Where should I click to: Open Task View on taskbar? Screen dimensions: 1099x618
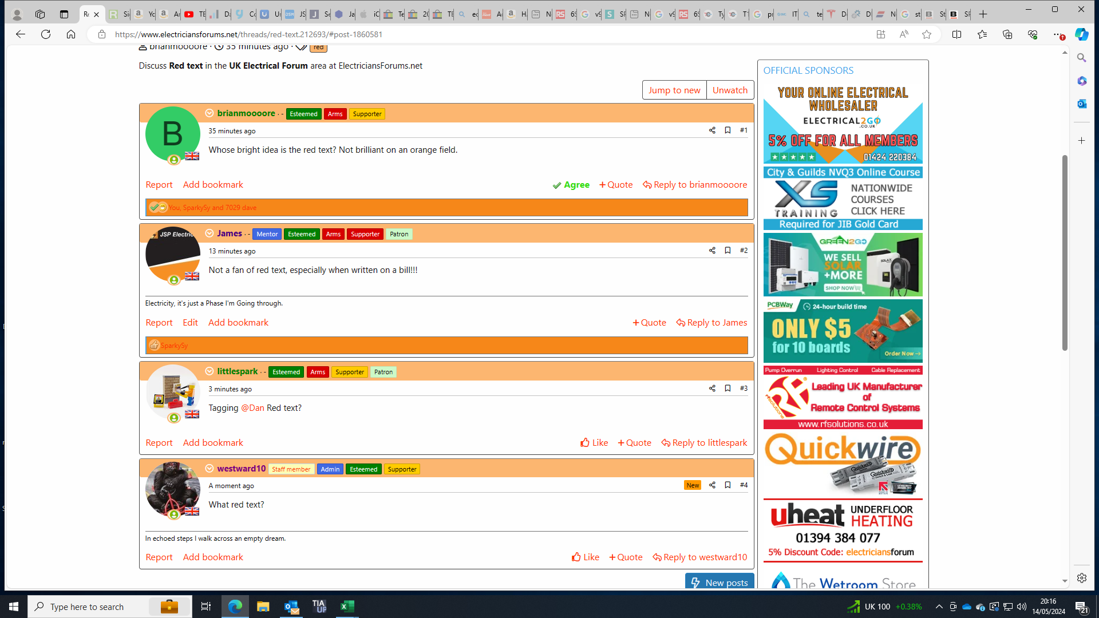(206, 607)
